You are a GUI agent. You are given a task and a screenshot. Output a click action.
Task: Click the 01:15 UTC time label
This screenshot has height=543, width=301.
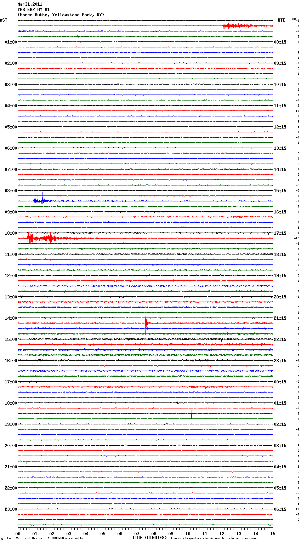point(280,403)
